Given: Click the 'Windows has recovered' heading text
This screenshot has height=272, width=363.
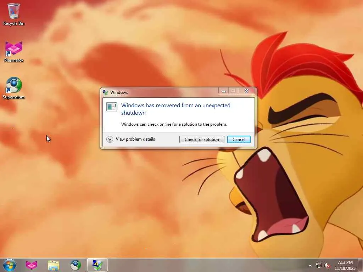Looking at the screenshot, I should click(x=176, y=109).
